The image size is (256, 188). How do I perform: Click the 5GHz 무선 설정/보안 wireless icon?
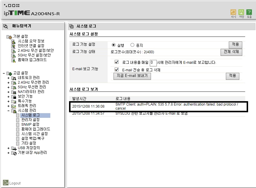tap(13, 56)
